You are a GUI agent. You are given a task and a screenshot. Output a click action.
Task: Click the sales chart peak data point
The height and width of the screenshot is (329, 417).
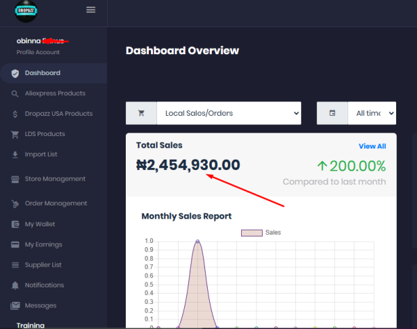tap(197, 242)
